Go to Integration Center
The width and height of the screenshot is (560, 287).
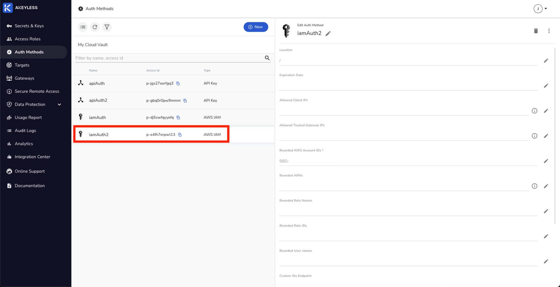click(32, 157)
